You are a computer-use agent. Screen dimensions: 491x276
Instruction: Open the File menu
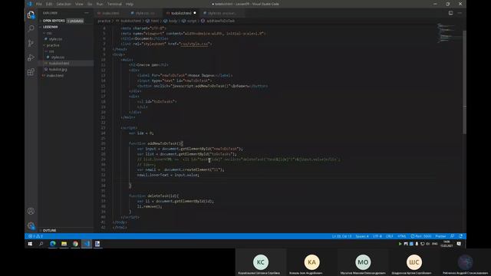39,4
